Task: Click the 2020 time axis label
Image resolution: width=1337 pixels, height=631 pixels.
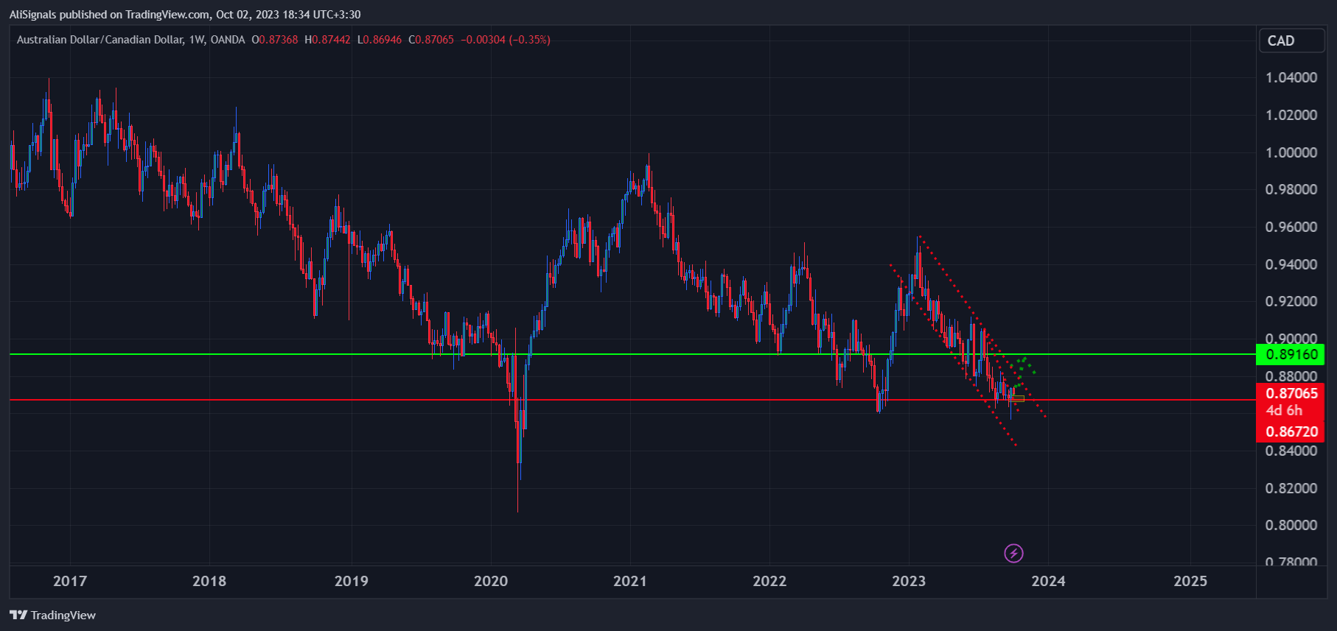Action: point(491,581)
